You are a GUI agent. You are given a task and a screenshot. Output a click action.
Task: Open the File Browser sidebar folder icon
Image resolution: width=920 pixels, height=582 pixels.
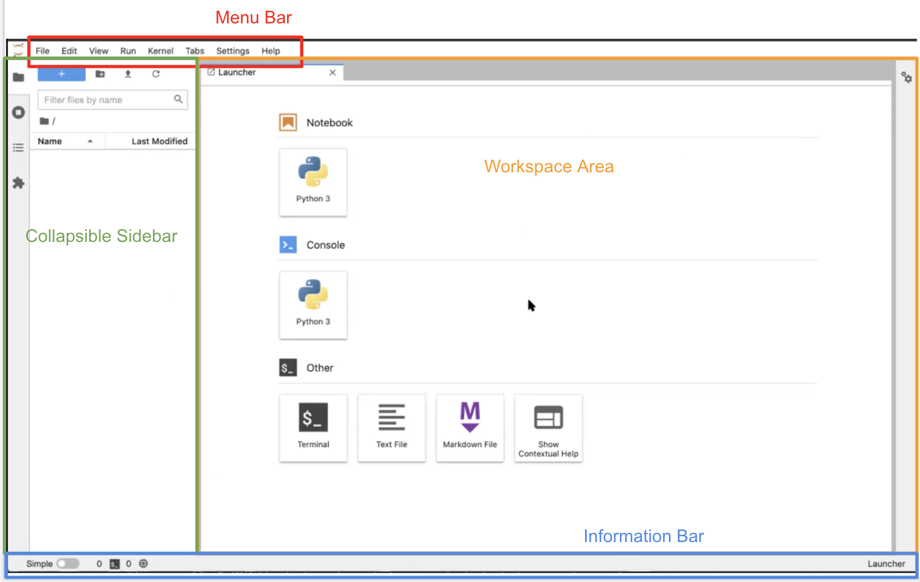[x=18, y=77]
